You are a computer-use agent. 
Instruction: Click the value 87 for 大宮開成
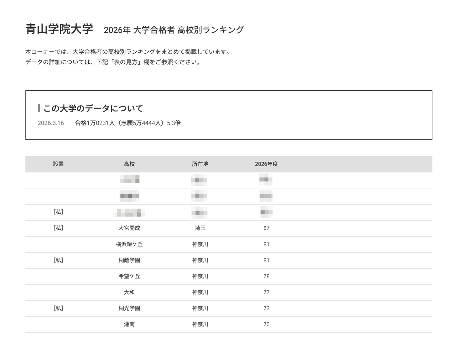[266, 228]
